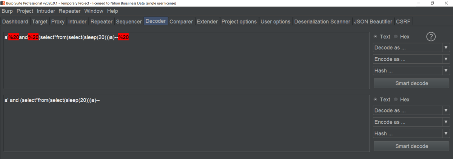Open top panel 'Hash ...' dropdown
Viewport: 453px width, 159px height.
coord(411,70)
